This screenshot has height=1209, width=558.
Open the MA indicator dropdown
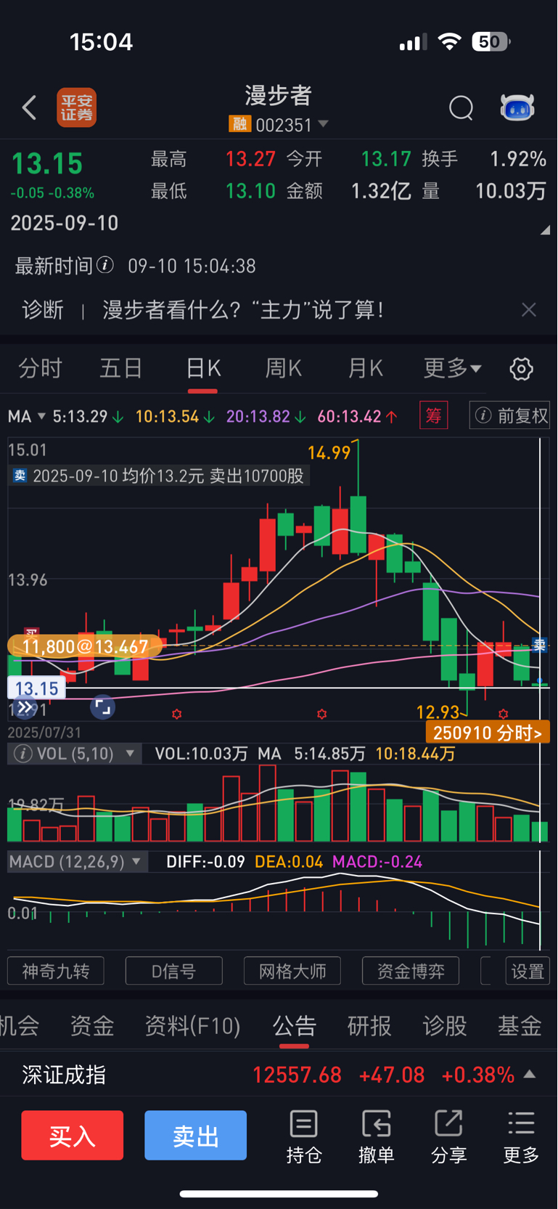pyautogui.click(x=26, y=416)
